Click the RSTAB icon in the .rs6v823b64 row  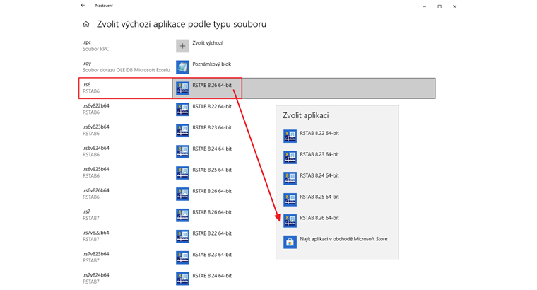coord(182,131)
